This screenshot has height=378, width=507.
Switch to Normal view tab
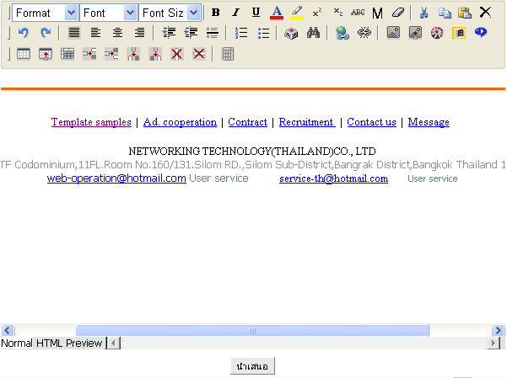point(17,343)
